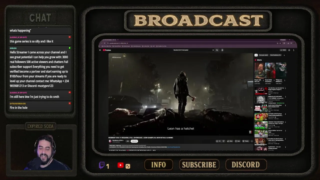Image resolution: width=320 pixels, height=180 pixels.
Task: Open the Things you MISSED Short
Action: tap(281, 70)
